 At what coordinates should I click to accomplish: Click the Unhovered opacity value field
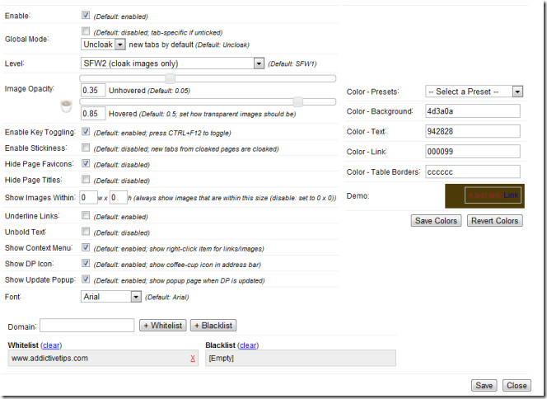coord(93,91)
